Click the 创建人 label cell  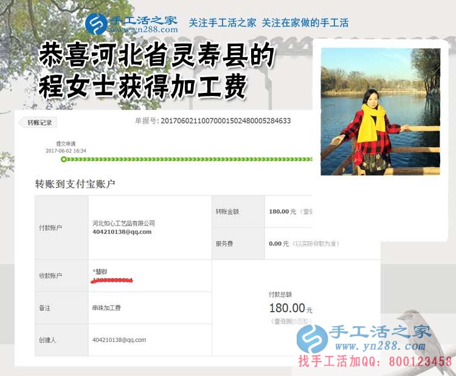pyautogui.click(x=61, y=340)
